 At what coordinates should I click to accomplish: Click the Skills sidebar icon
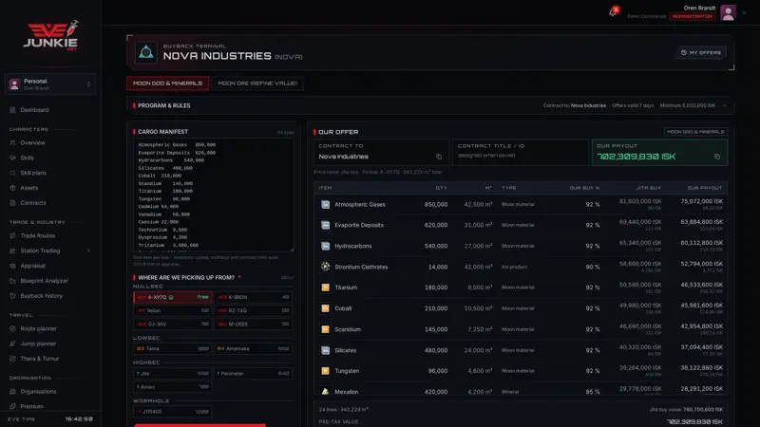12,158
